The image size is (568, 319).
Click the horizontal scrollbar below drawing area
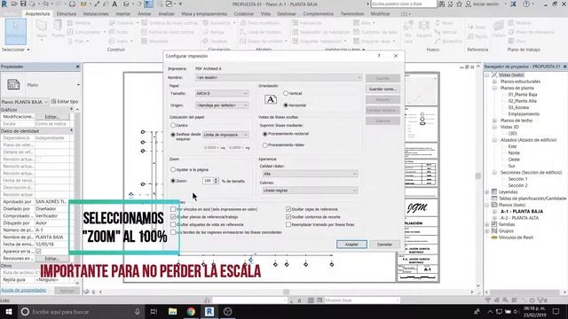coord(286,292)
